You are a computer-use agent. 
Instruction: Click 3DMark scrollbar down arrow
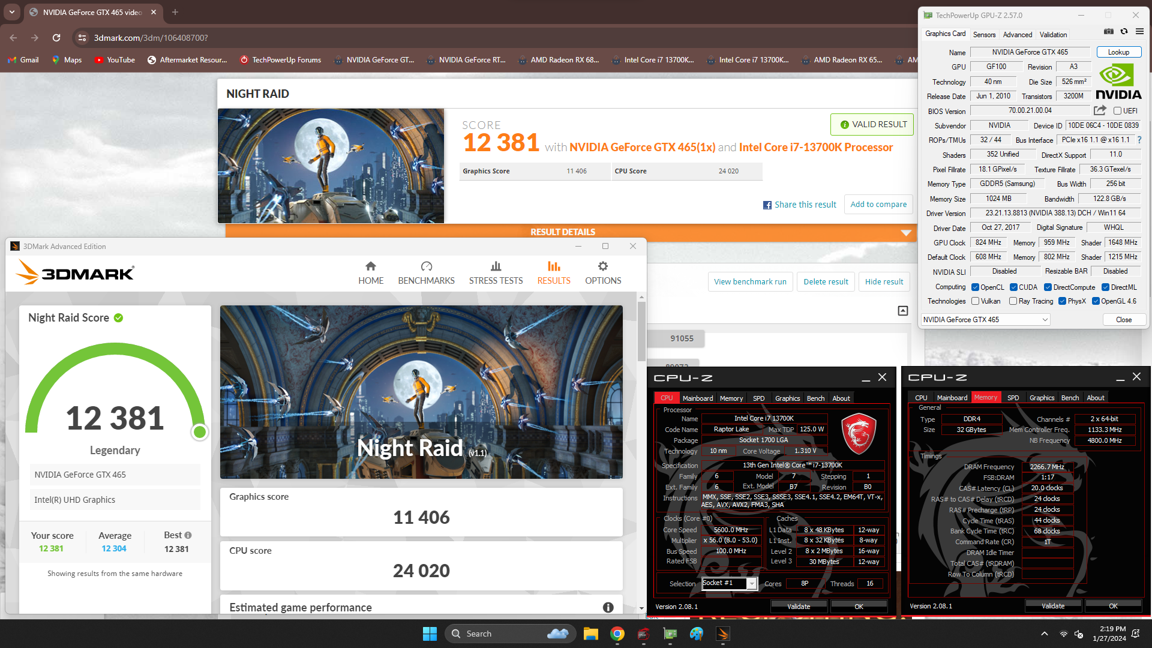click(x=641, y=608)
